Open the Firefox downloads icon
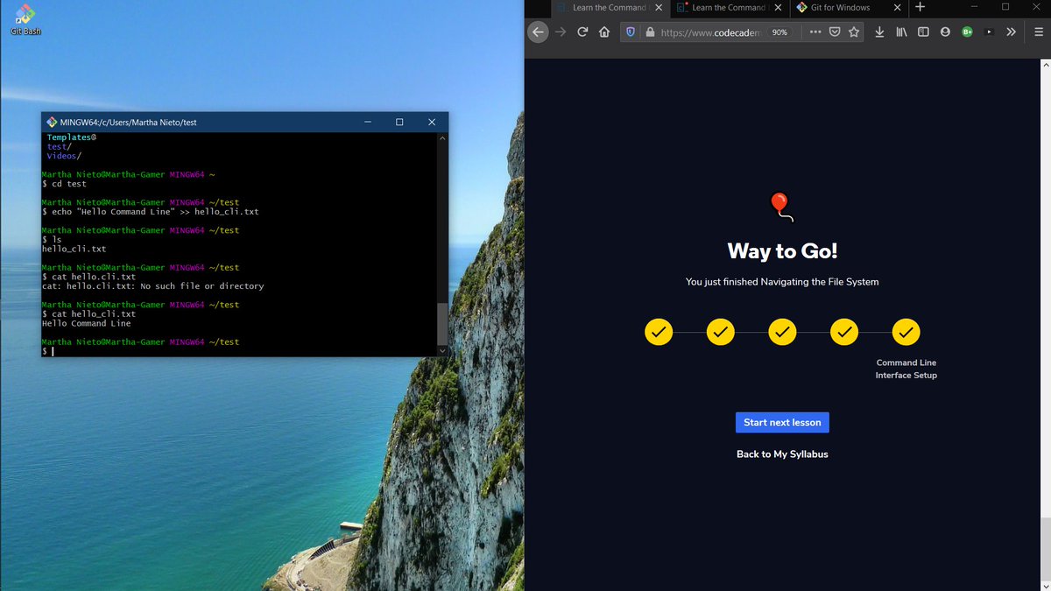The height and width of the screenshot is (591, 1051). tap(880, 32)
